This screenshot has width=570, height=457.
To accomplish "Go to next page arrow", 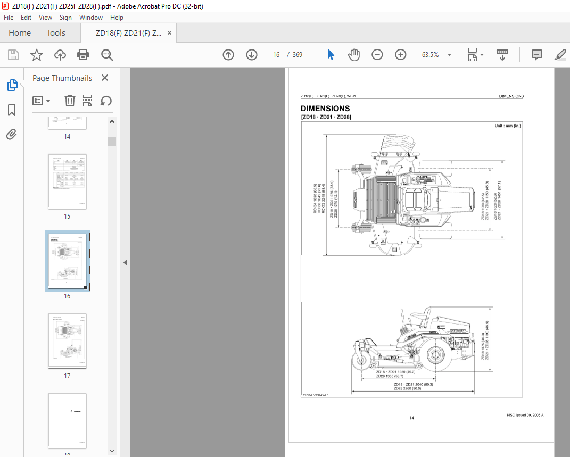I will (x=252, y=55).
